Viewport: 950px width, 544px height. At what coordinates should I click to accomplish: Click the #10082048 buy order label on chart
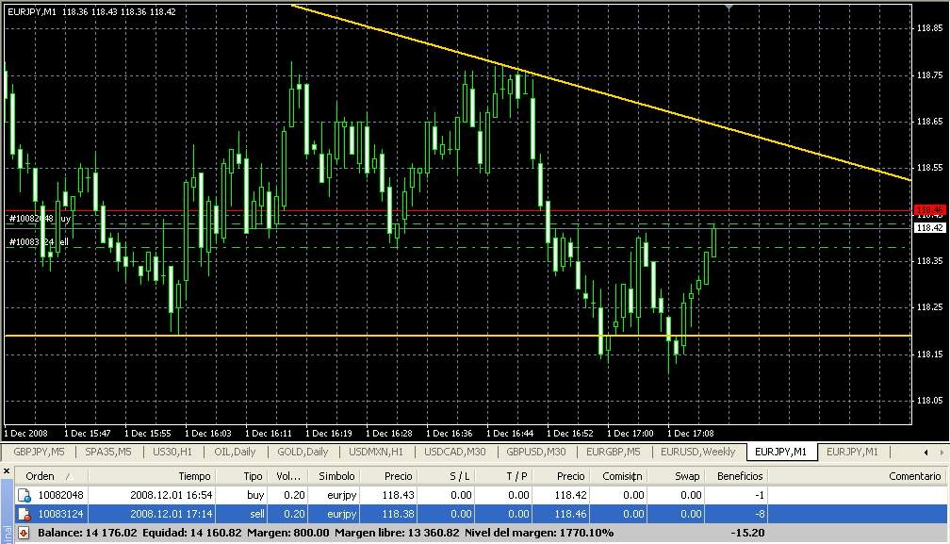point(40,218)
